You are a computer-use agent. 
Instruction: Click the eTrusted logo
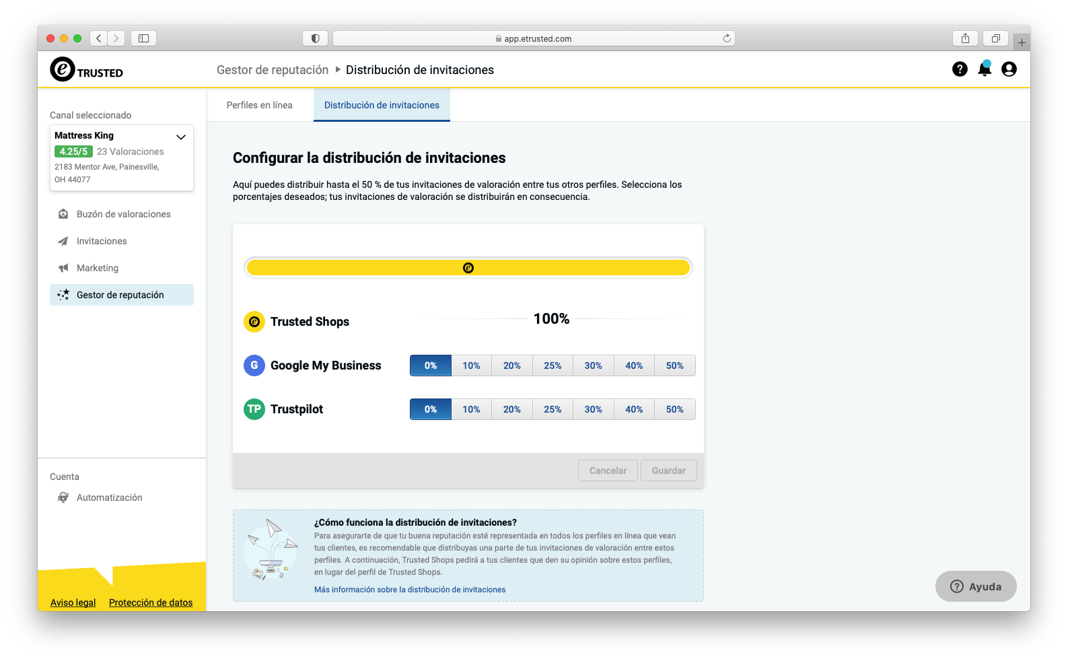point(86,69)
